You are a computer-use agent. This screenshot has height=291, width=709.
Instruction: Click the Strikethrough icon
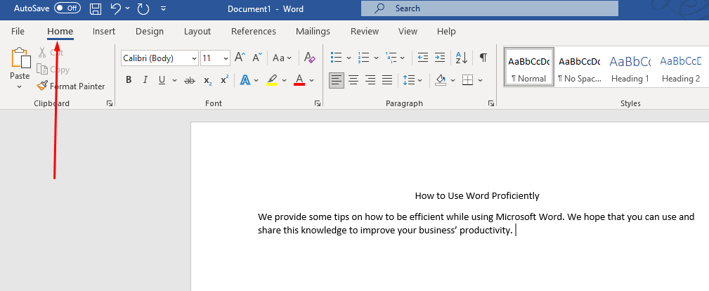click(189, 81)
